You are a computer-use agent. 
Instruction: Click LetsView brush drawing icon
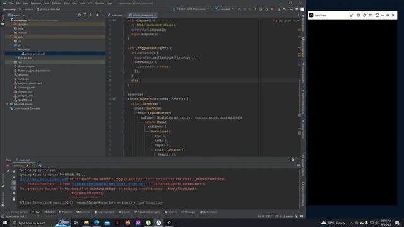[352, 15]
